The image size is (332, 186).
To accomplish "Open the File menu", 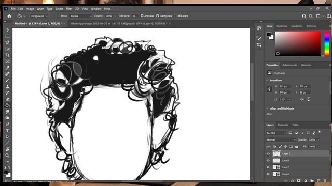I will [13, 9].
